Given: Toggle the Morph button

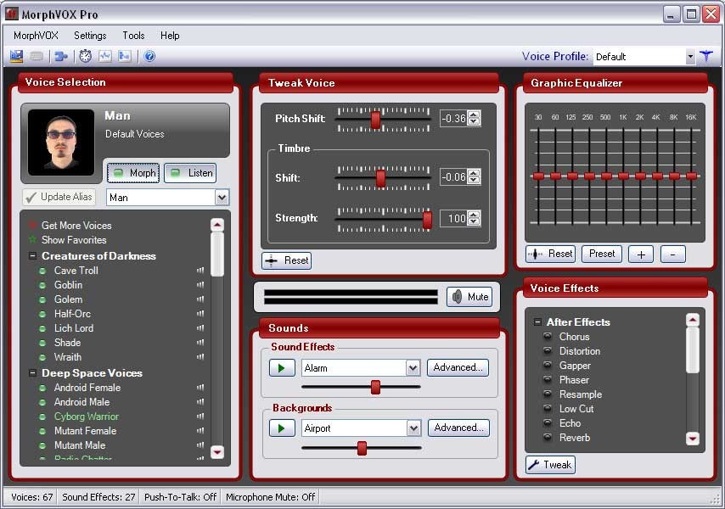Looking at the screenshot, I should point(132,172).
